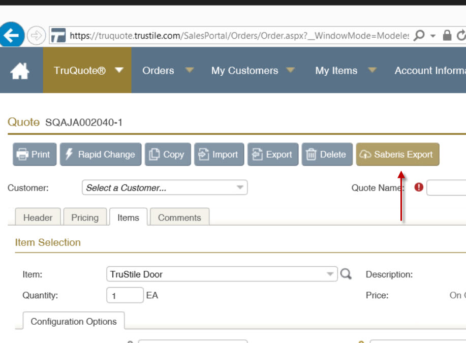This screenshot has height=343, width=466.
Task: Open the Select a Customer dropdown
Action: pos(164,188)
